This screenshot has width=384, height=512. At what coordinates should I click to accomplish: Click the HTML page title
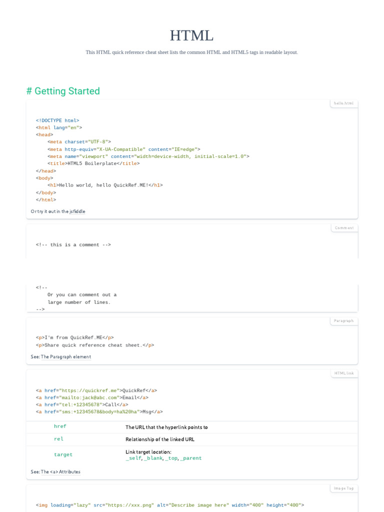click(191, 35)
